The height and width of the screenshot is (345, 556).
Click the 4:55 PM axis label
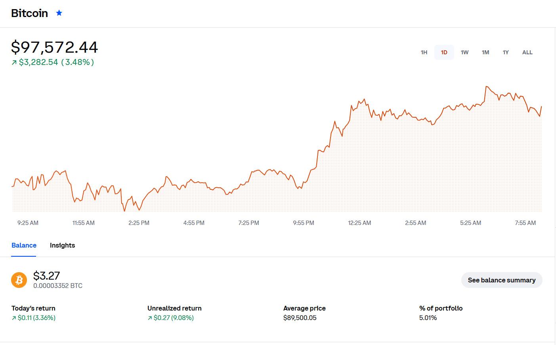[194, 223]
